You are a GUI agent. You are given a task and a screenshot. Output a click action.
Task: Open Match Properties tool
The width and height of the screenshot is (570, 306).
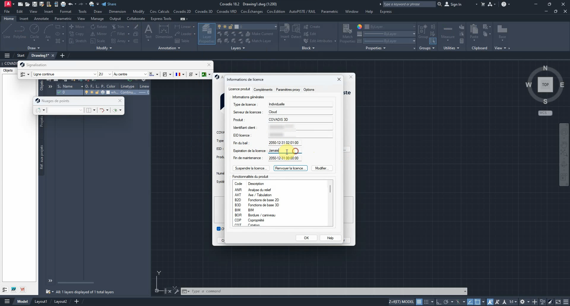[x=347, y=34]
